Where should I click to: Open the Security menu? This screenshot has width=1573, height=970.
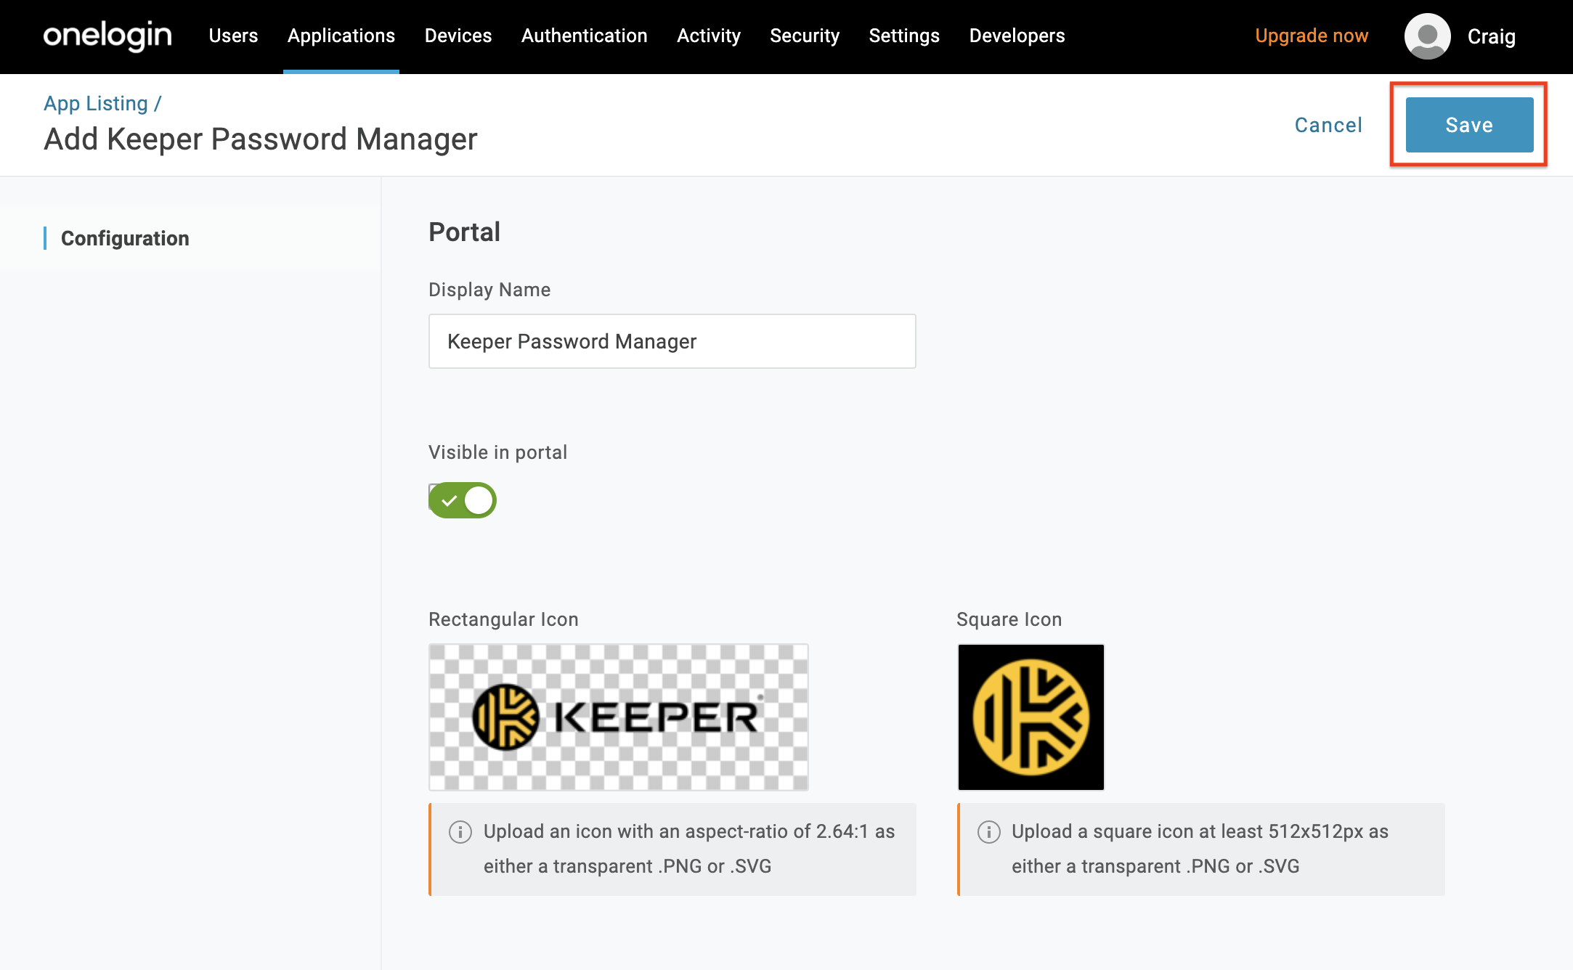click(x=805, y=36)
